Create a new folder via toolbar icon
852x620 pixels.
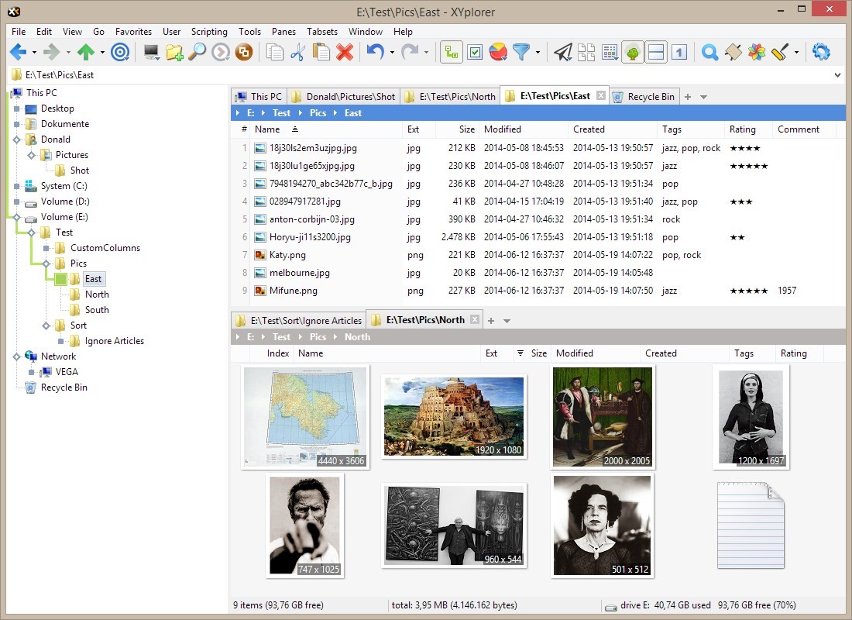click(x=174, y=52)
